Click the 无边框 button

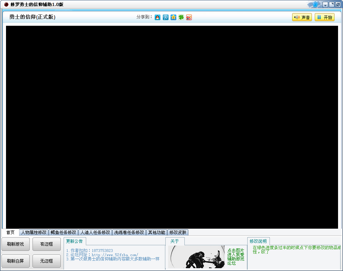pyautogui.click(x=47, y=261)
